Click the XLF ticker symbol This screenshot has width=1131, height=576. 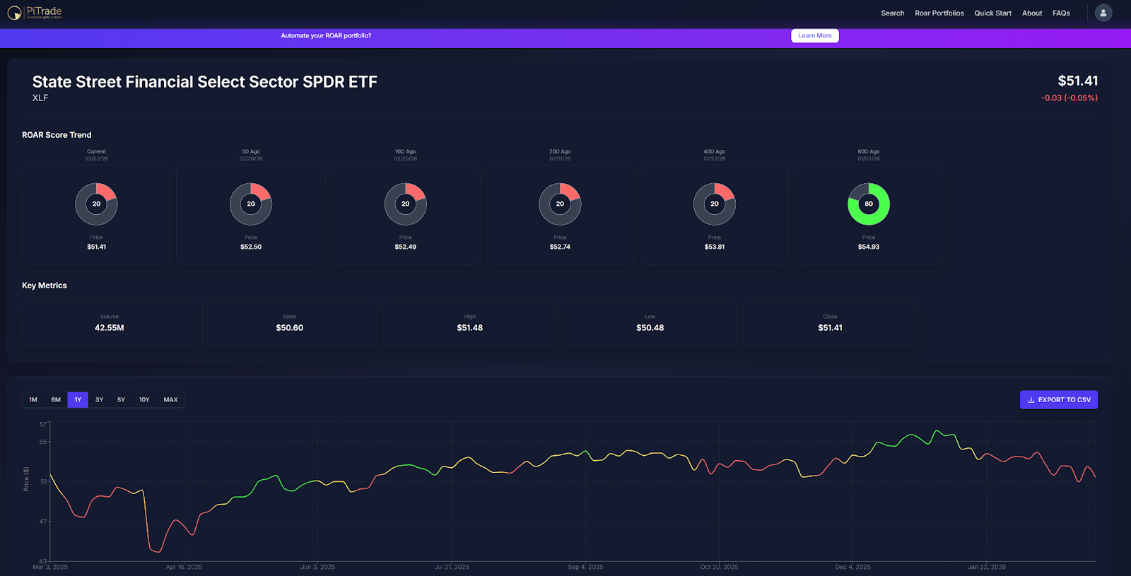(x=40, y=98)
